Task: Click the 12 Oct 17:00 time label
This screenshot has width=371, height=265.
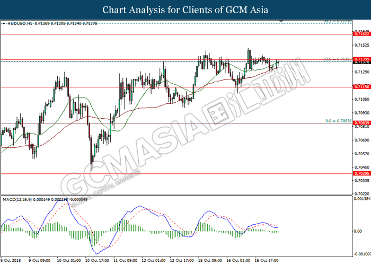Action: (x=182, y=261)
